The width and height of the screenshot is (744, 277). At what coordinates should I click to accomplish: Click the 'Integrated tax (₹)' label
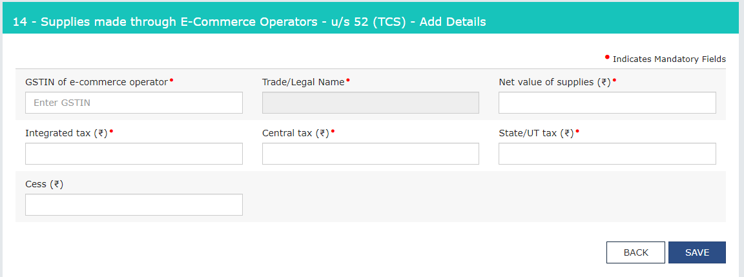(x=66, y=133)
